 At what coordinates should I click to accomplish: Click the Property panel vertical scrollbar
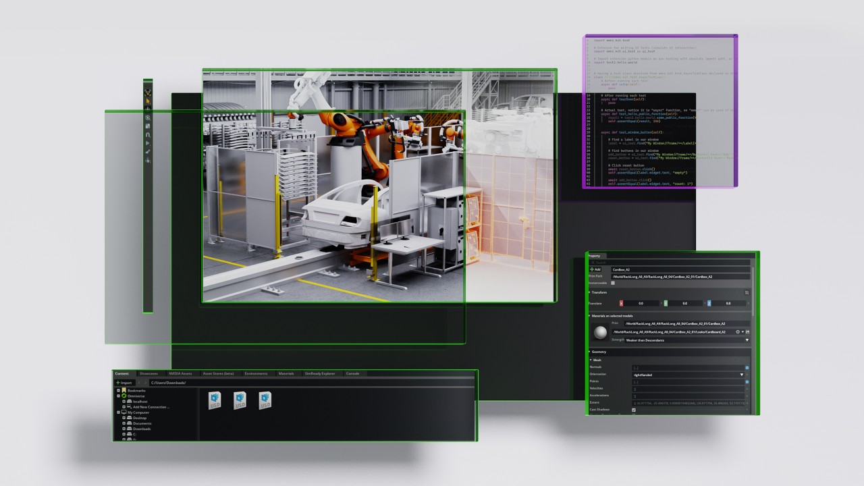[x=753, y=291]
